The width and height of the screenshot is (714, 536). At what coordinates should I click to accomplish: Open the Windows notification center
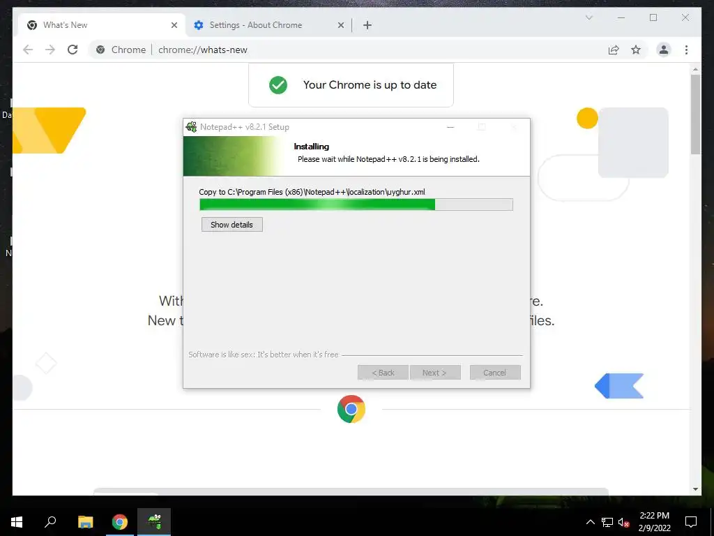691,521
